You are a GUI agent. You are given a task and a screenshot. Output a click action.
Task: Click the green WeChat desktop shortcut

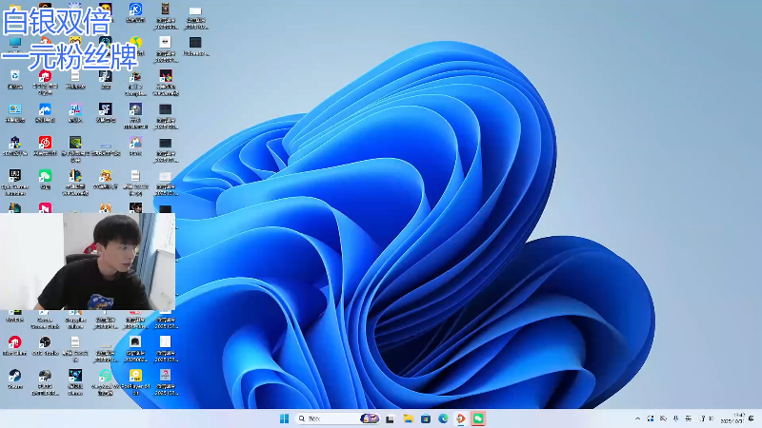tap(45, 176)
